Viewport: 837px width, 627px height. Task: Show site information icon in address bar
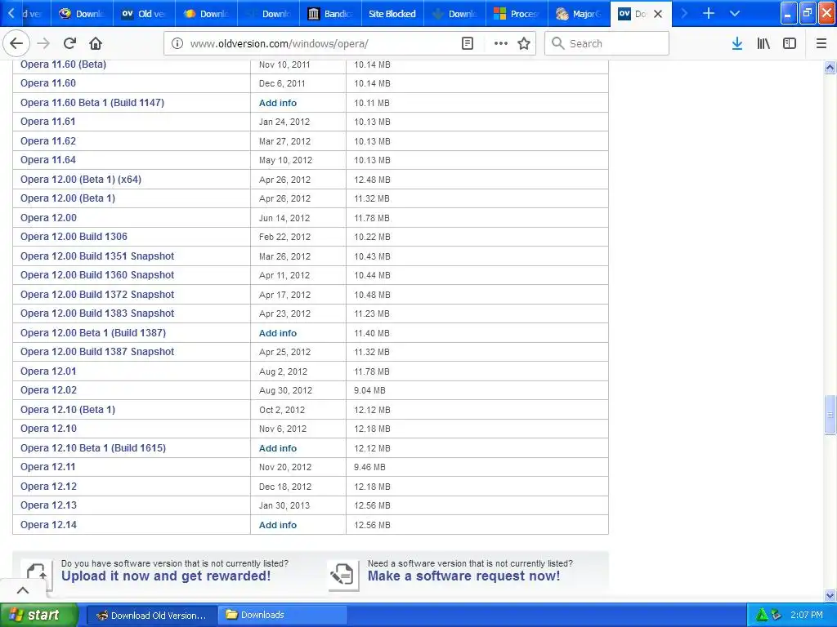tap(177, 44)
